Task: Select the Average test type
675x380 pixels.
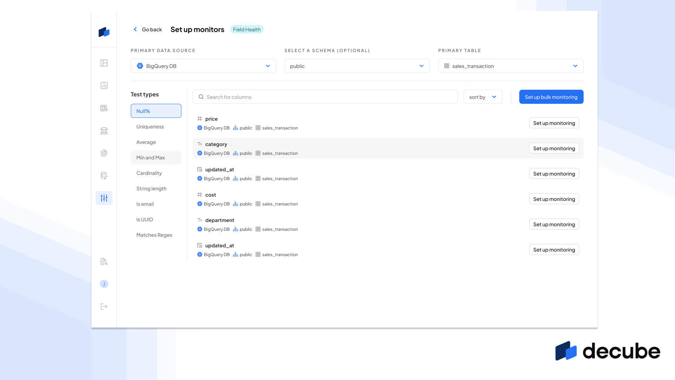Action: tap(156, 142)
